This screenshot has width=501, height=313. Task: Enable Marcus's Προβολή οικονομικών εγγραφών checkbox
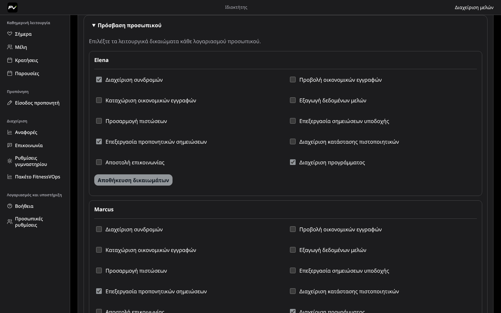[293, 229]
